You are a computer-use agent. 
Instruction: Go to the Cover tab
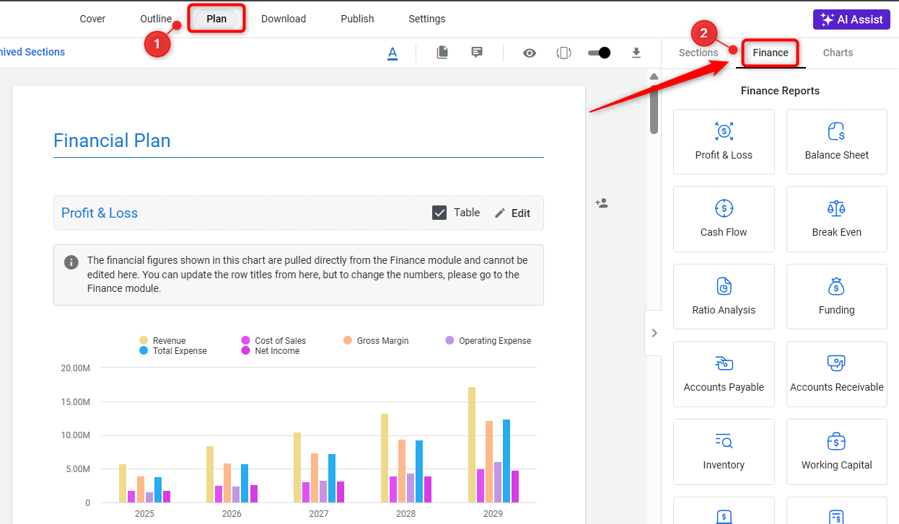tap(93, 19)
